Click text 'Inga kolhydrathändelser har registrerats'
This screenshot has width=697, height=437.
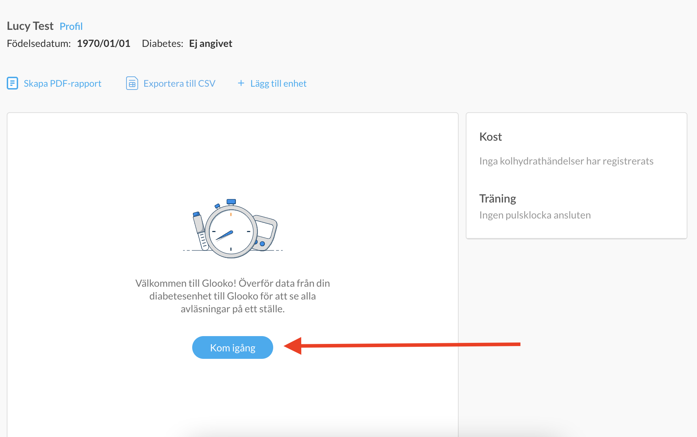tap(566, 161)
